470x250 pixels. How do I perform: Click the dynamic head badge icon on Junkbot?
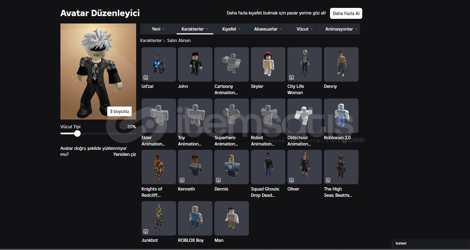click(146, 231)
